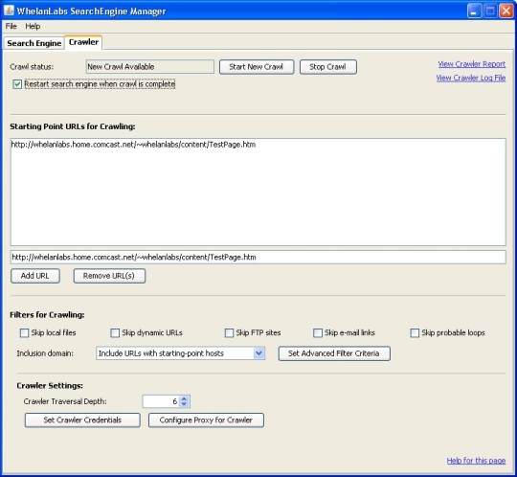Minimize the SearchEngine Manager window
The height and width of the screenshot is (477, 517).
(x=474, y=11)
